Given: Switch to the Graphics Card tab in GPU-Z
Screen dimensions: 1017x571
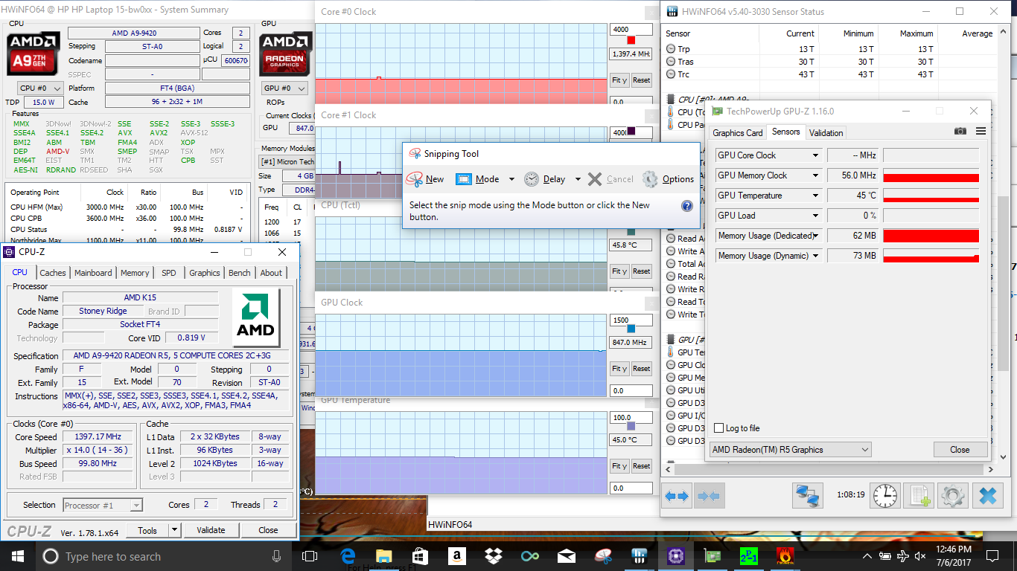Looking at the screenshot, I should [x=737, y=133].
